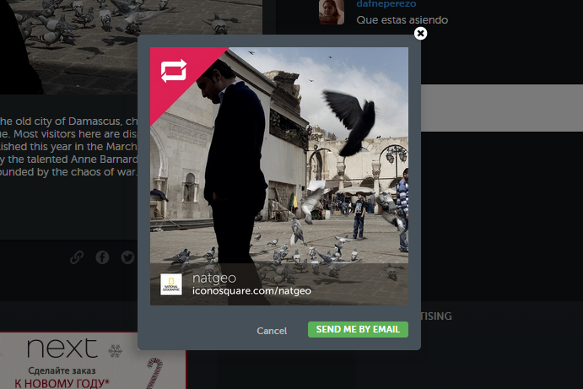
Task: Open the iconosquare.com/natgeo link
Action: tap(251, 291)
